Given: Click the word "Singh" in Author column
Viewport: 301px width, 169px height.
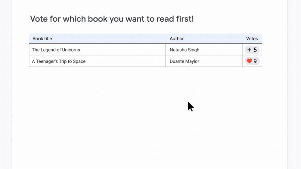Looking at the screenshot, I should [193, 50].
